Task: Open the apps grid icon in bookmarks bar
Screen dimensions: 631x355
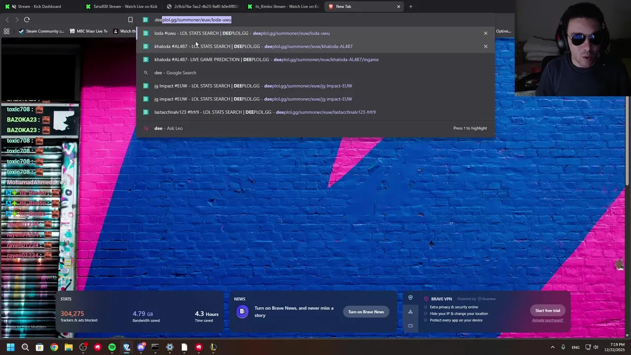Action: [x=6, y=31]
